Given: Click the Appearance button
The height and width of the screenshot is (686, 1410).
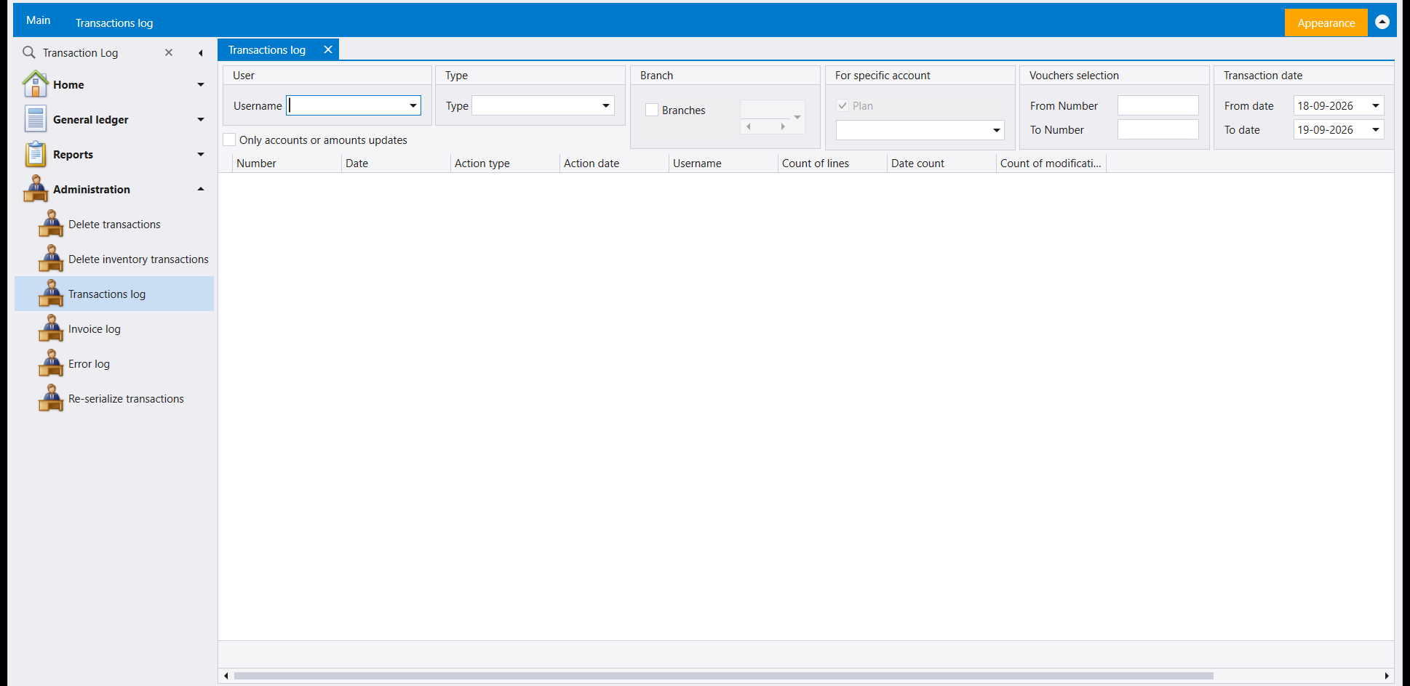Looking at the screenshot, I should [x=1326, y=23].
